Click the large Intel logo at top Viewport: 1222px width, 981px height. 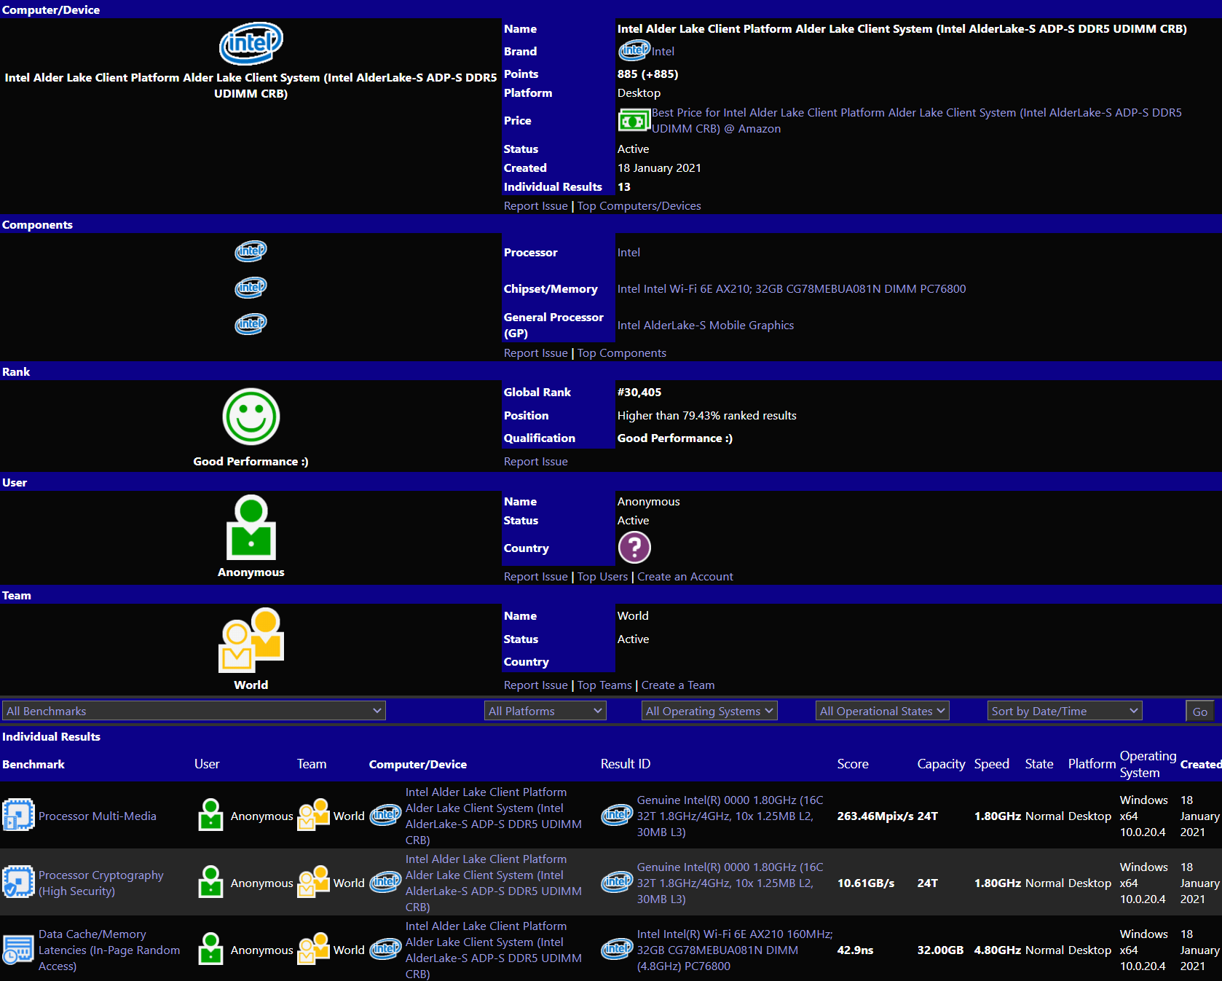click(251, 44)
